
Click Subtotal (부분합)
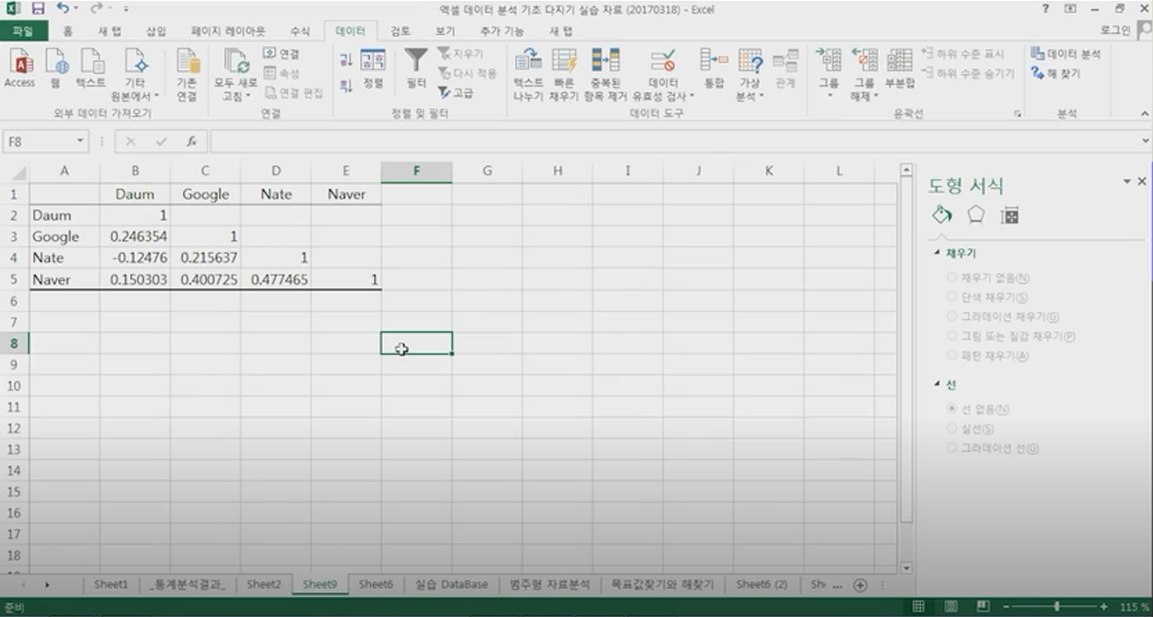pos(899,70)
